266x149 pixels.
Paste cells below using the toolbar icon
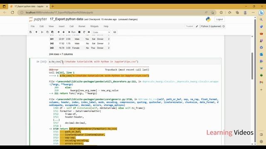[x=53, y=32]
